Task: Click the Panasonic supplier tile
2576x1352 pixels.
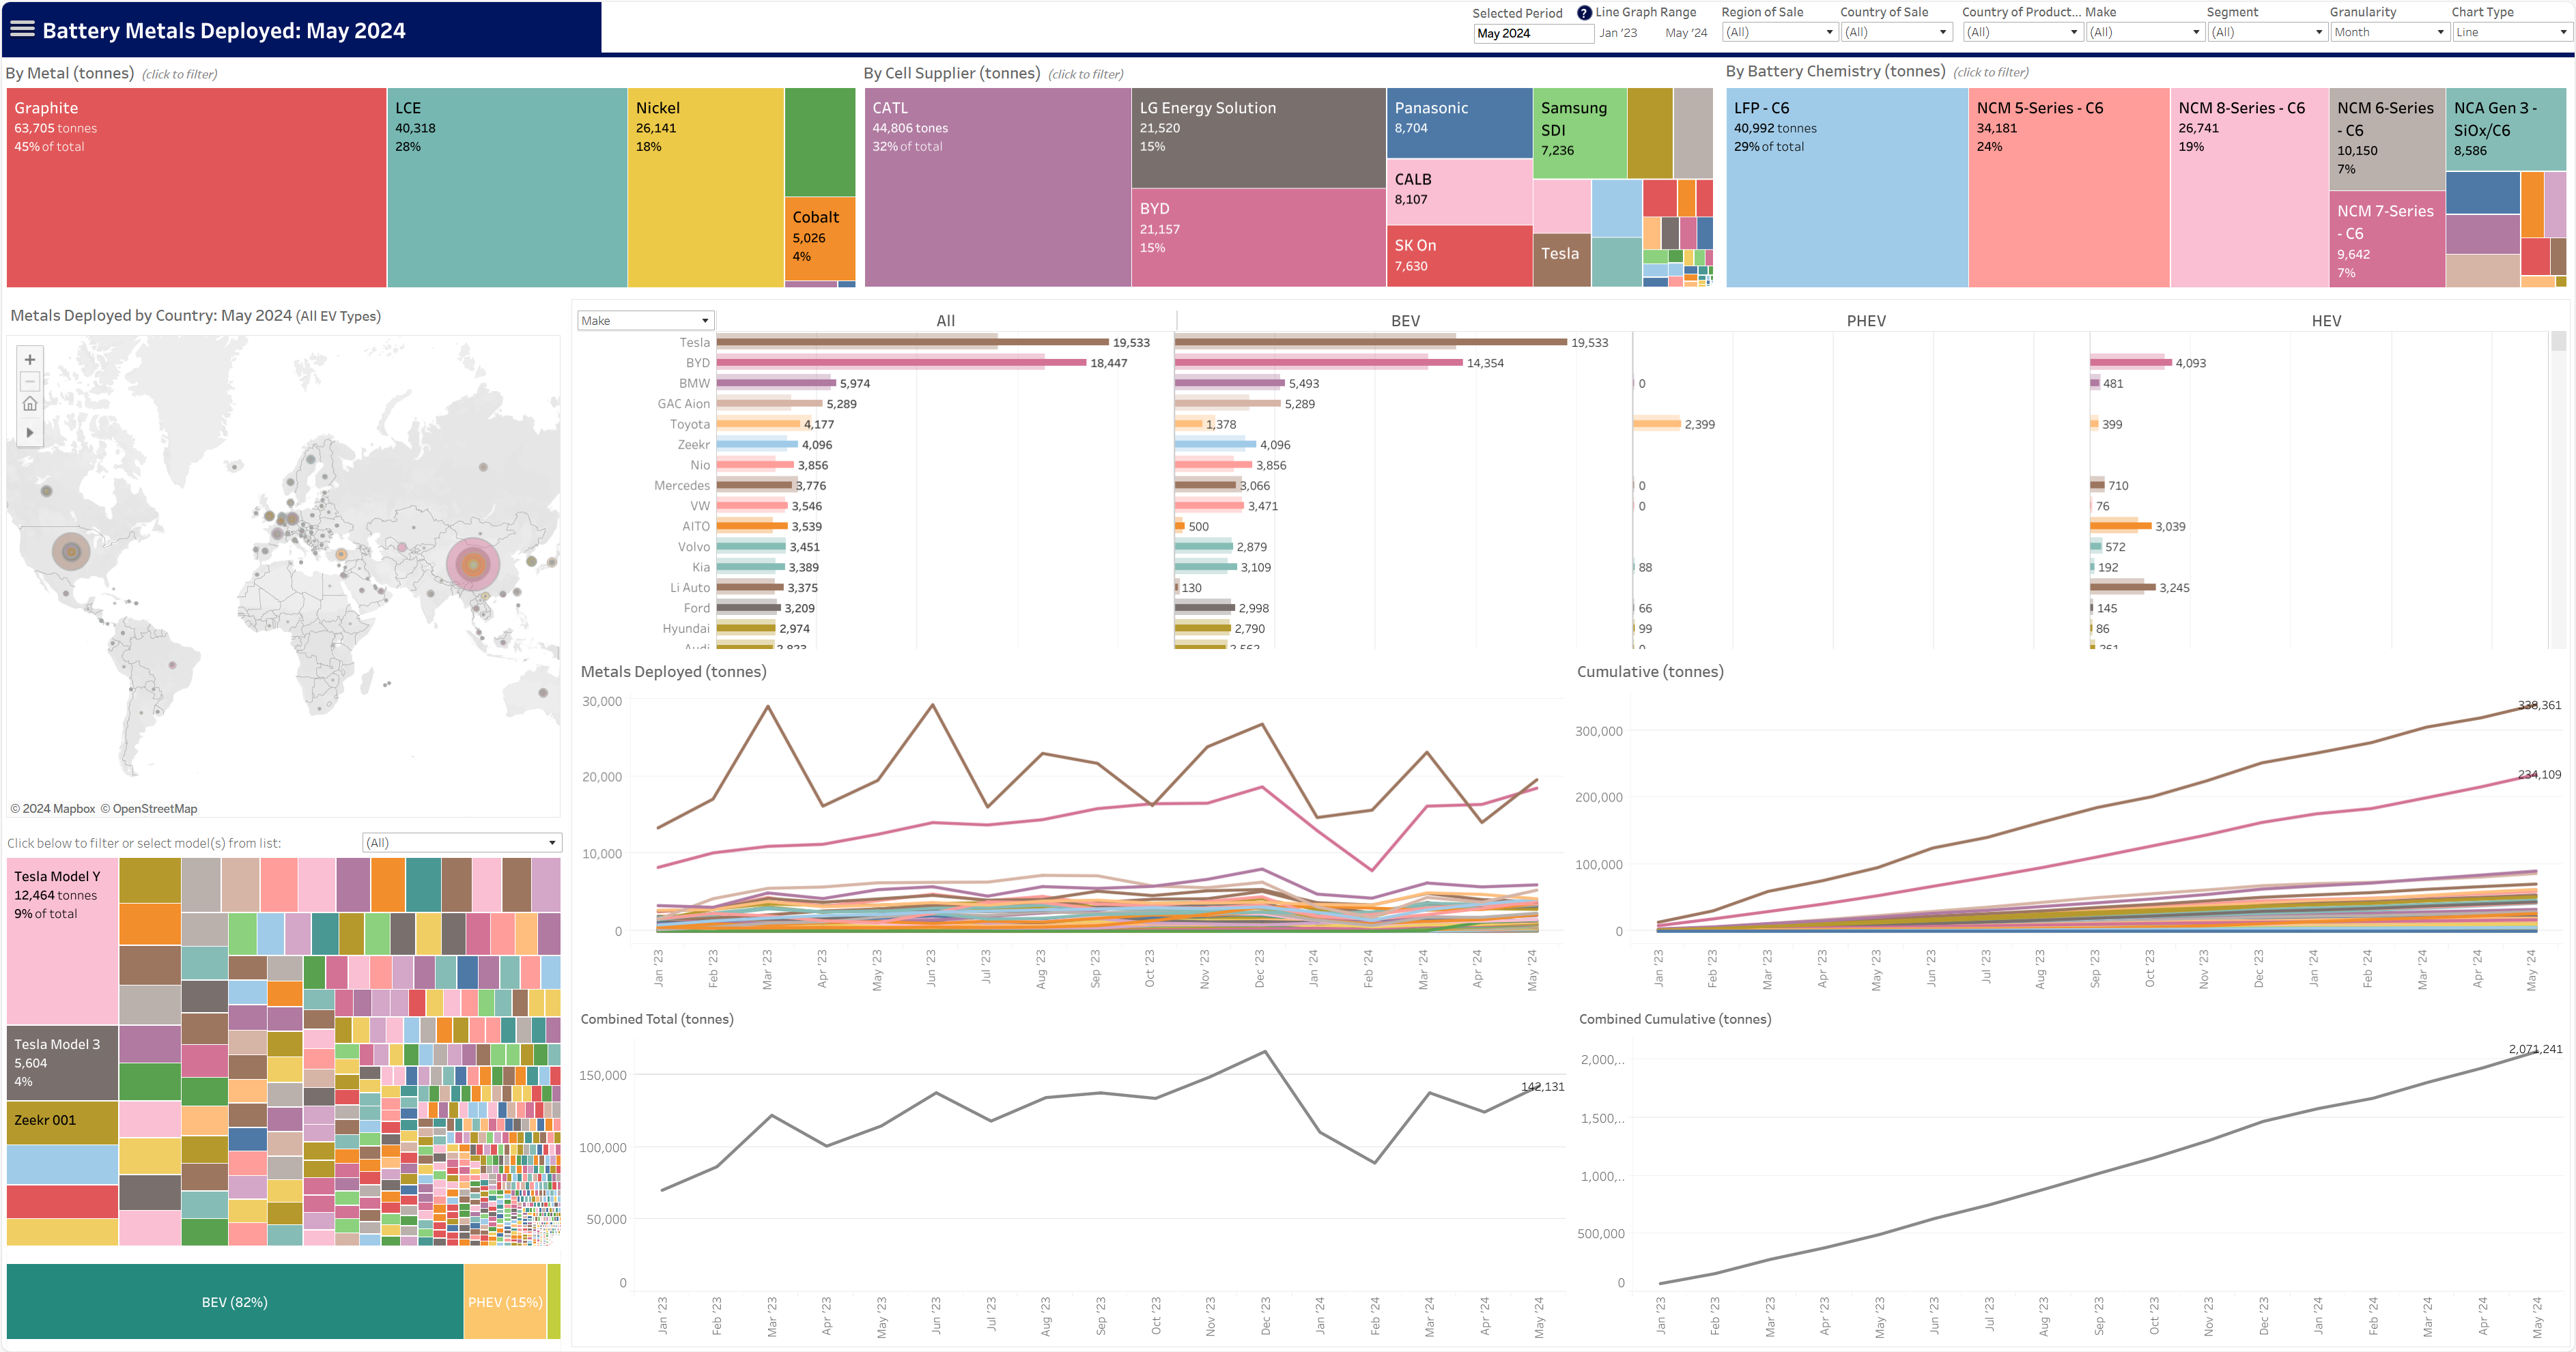Action: coord(1459,123)
